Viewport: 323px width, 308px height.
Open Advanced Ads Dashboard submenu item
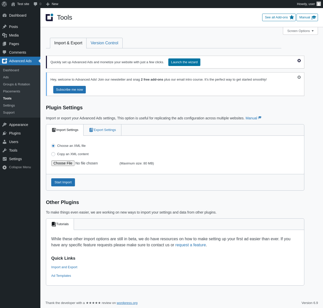point(11,70)
